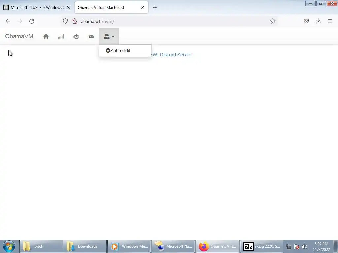The height and width of the screenshot is (253, 338).
Task: Switch to Downloads folder in taskbar
Action: coord(85,246)
